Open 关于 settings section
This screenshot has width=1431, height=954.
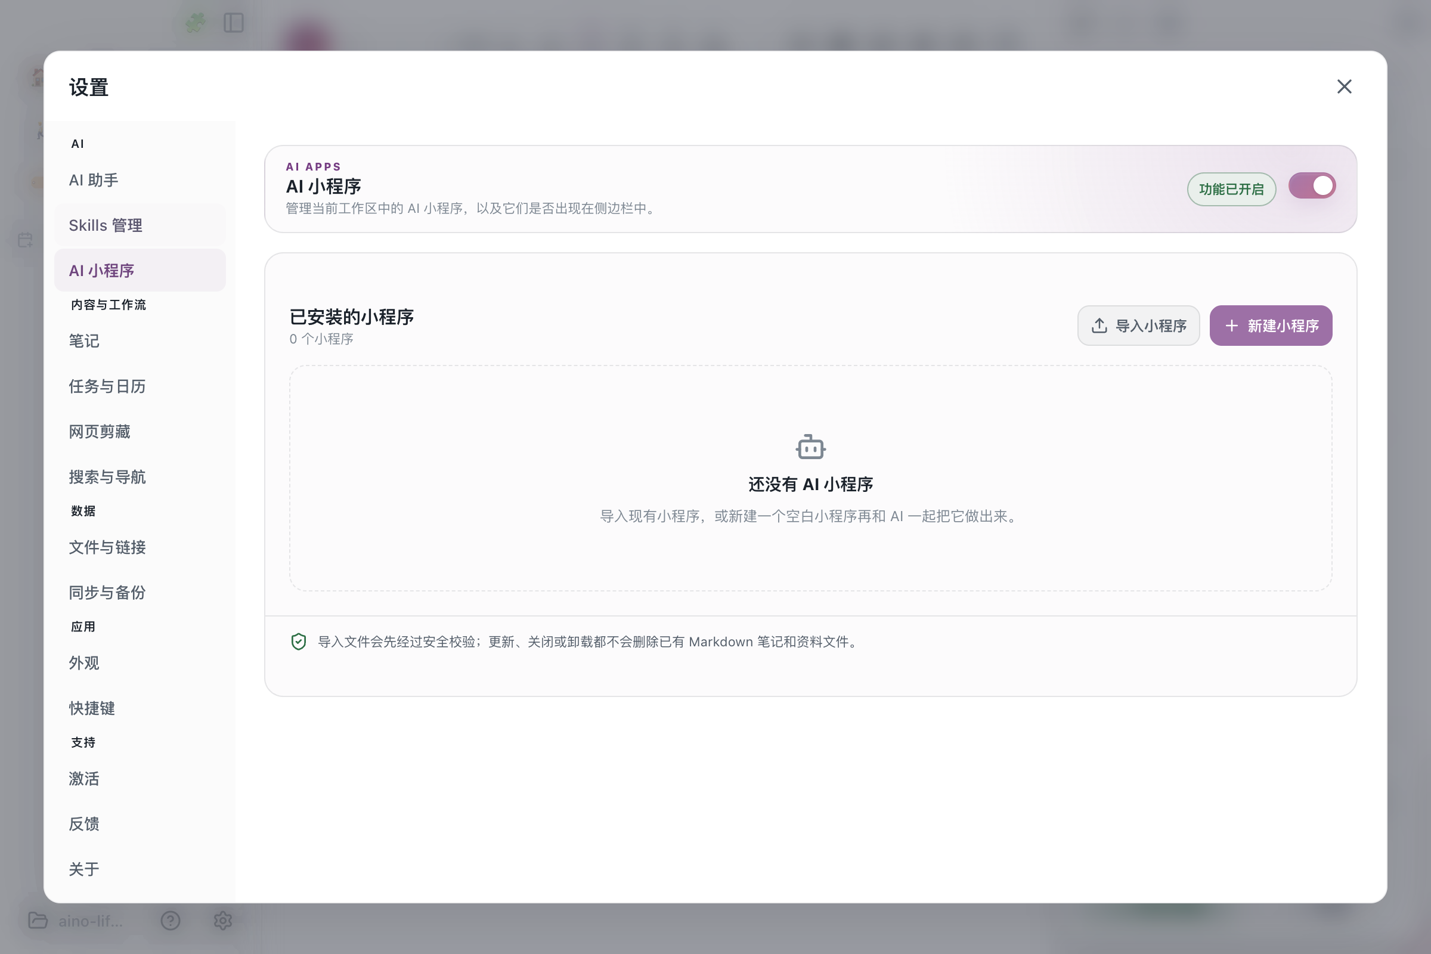pos(140,869)
